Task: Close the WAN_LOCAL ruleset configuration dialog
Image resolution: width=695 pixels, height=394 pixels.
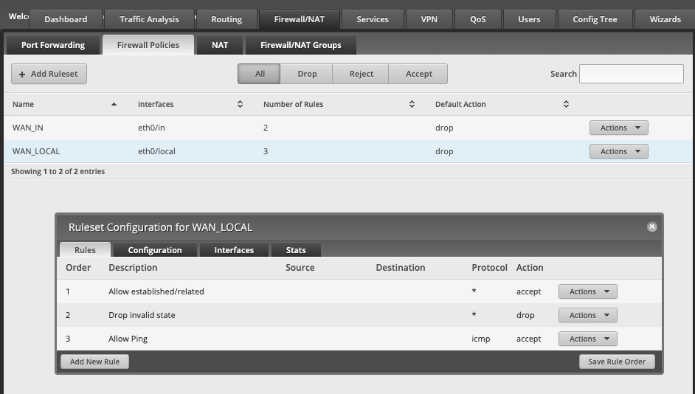Action: coord(651,227)
